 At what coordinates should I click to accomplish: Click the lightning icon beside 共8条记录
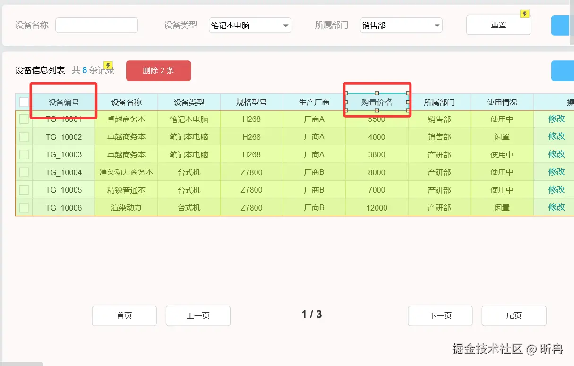[108, 65]
